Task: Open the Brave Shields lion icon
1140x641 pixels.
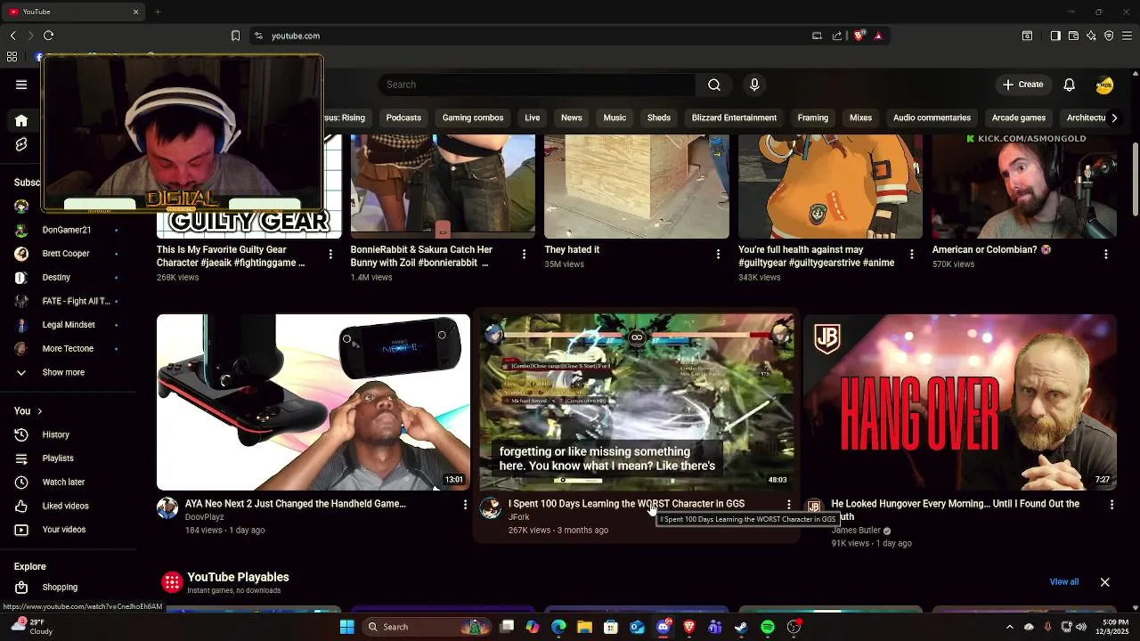Action: pyautogui.click(x=859, y=36)
